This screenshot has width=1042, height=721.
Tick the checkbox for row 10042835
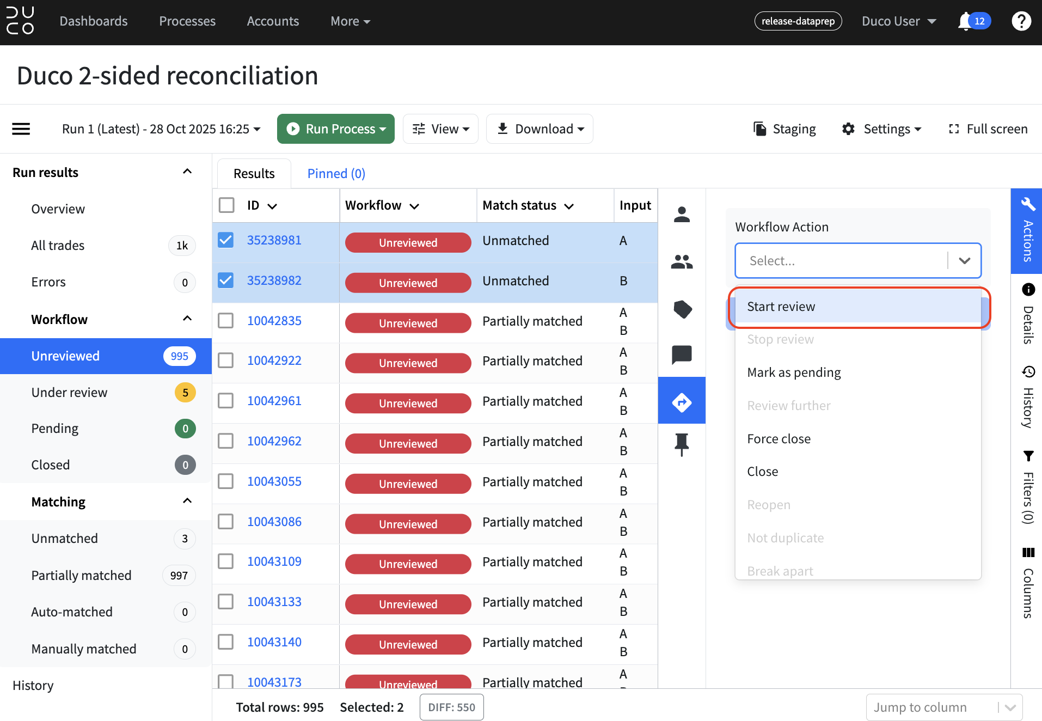(x=226, y=321)
